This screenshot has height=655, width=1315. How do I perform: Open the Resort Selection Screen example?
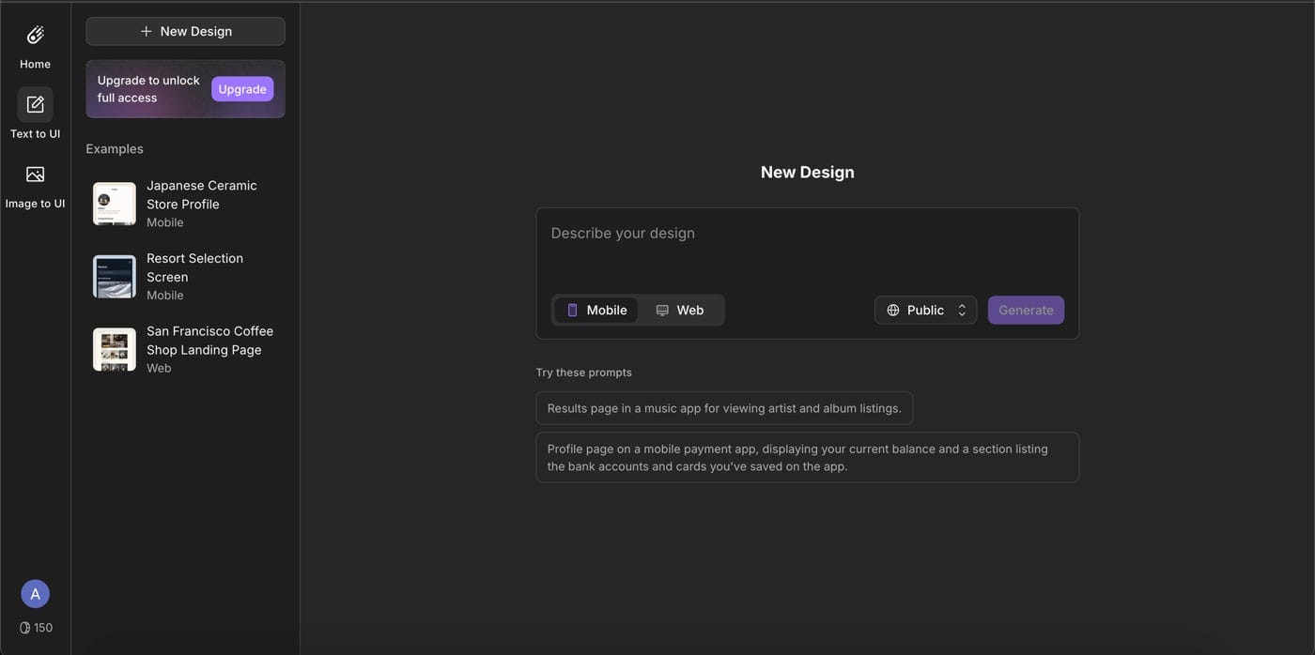[185, 275]
